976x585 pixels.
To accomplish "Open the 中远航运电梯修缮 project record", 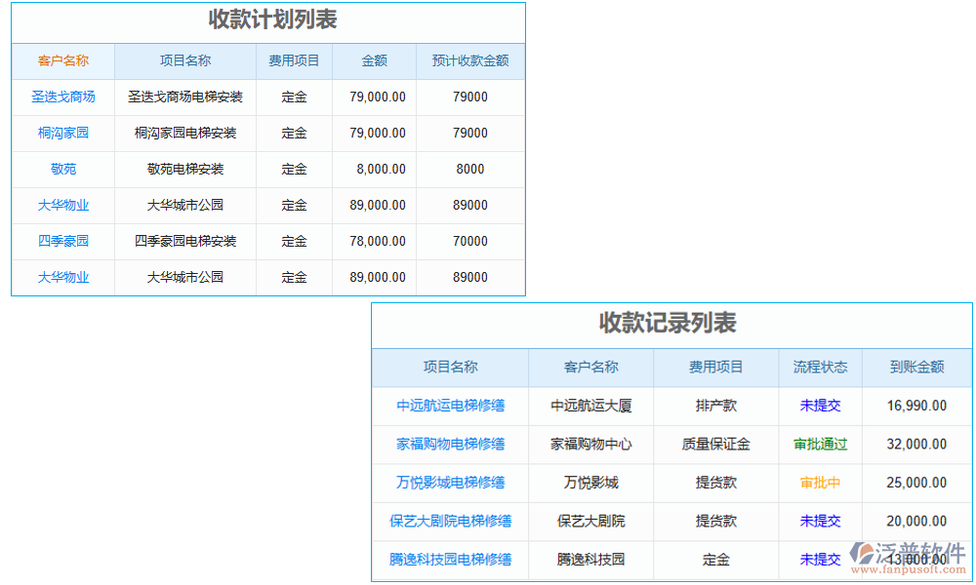I will point(449,406).
